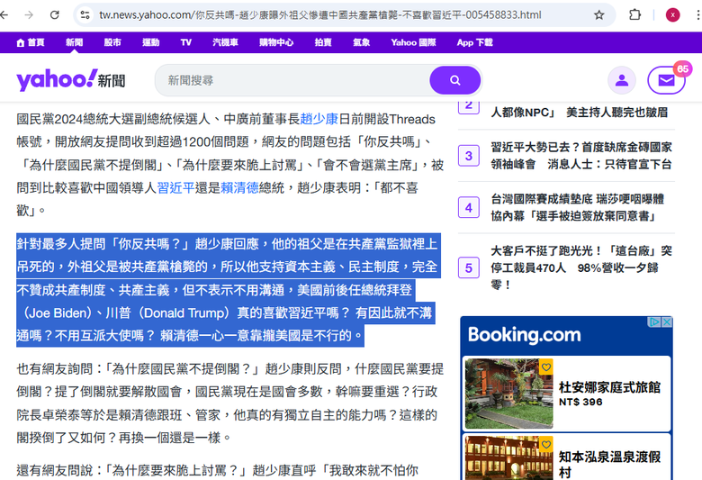Image resolution: width=702 pixels, height=480 pixels.
Task: Click the browser back arrow
Action: 4,15
